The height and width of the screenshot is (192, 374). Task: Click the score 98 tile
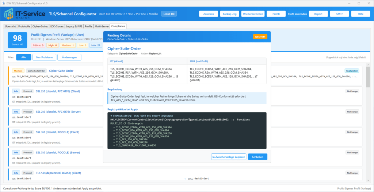coord(18,40)
